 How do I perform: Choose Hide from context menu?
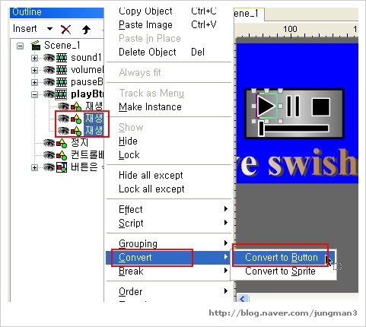tap(128, 141)
